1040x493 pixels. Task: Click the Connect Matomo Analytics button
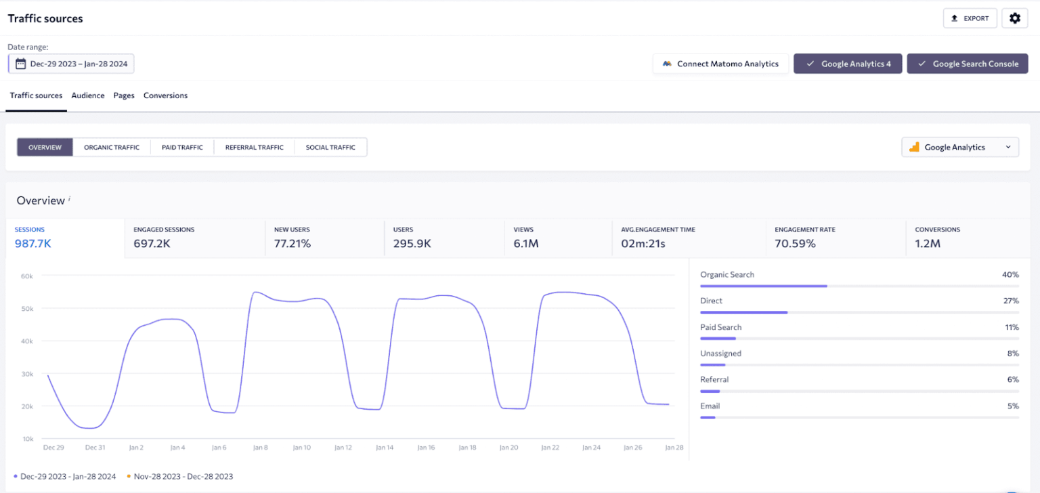pos(720,64)
